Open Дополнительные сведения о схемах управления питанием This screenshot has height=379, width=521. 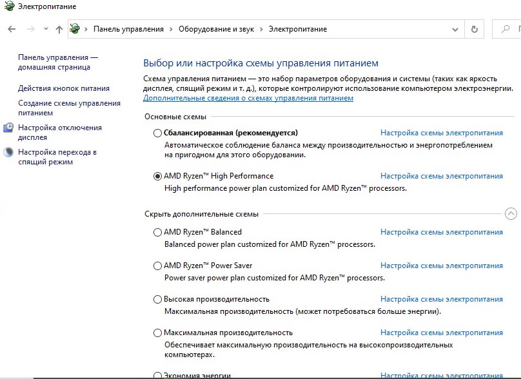pos(248,99)
